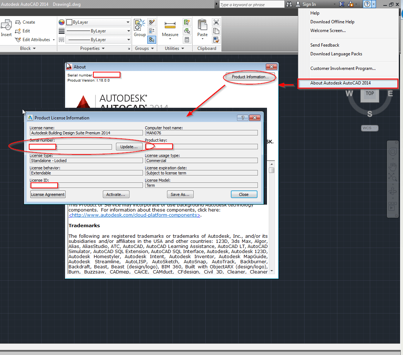Click the Pan hand icon on navigation bar

tap(392, 167)
